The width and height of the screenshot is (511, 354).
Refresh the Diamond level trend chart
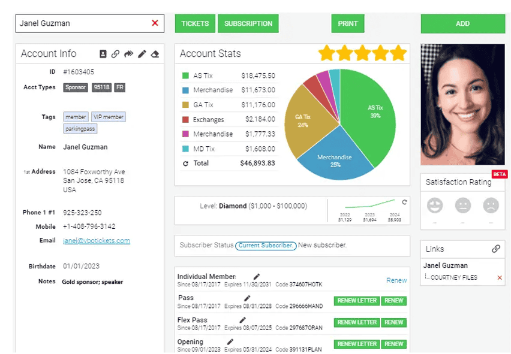[x=404, y=202]
